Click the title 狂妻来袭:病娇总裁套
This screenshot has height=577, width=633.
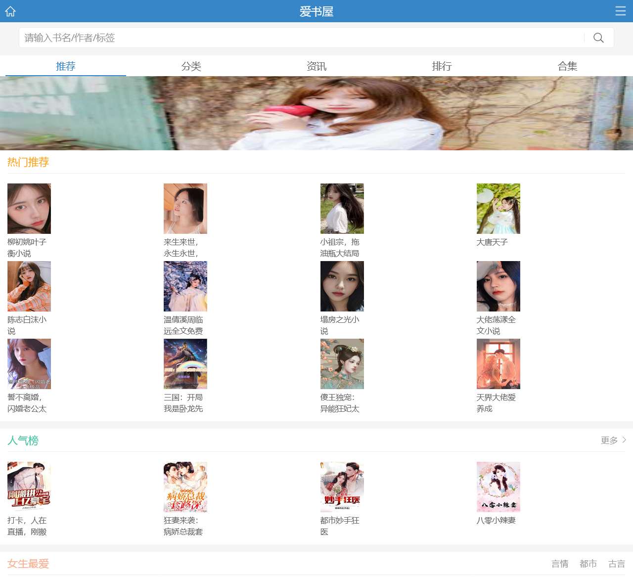point(183,526)
